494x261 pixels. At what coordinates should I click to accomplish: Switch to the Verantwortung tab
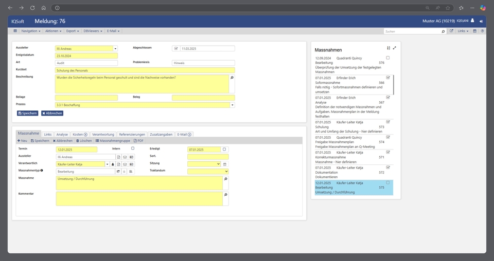[x=103, y=134]
